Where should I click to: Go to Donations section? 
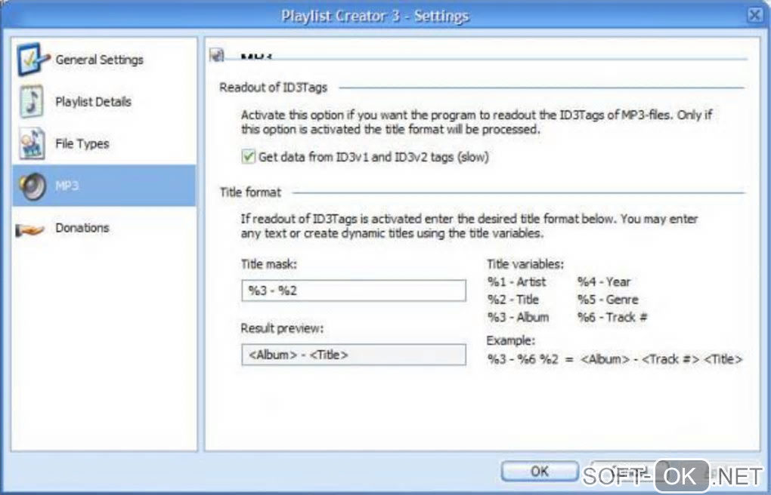coord(104,228)
